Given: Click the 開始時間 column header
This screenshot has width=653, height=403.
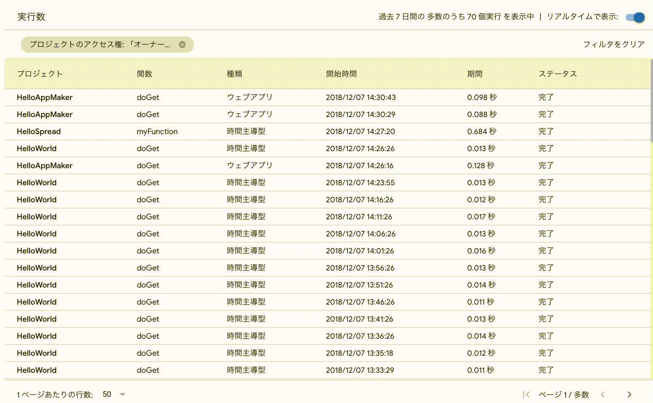Looking at the screenshot, I should [341, 74].
